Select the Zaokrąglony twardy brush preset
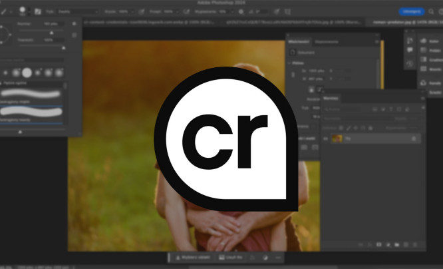The height and width of the screenshot is (269, 443). (31, 114)
